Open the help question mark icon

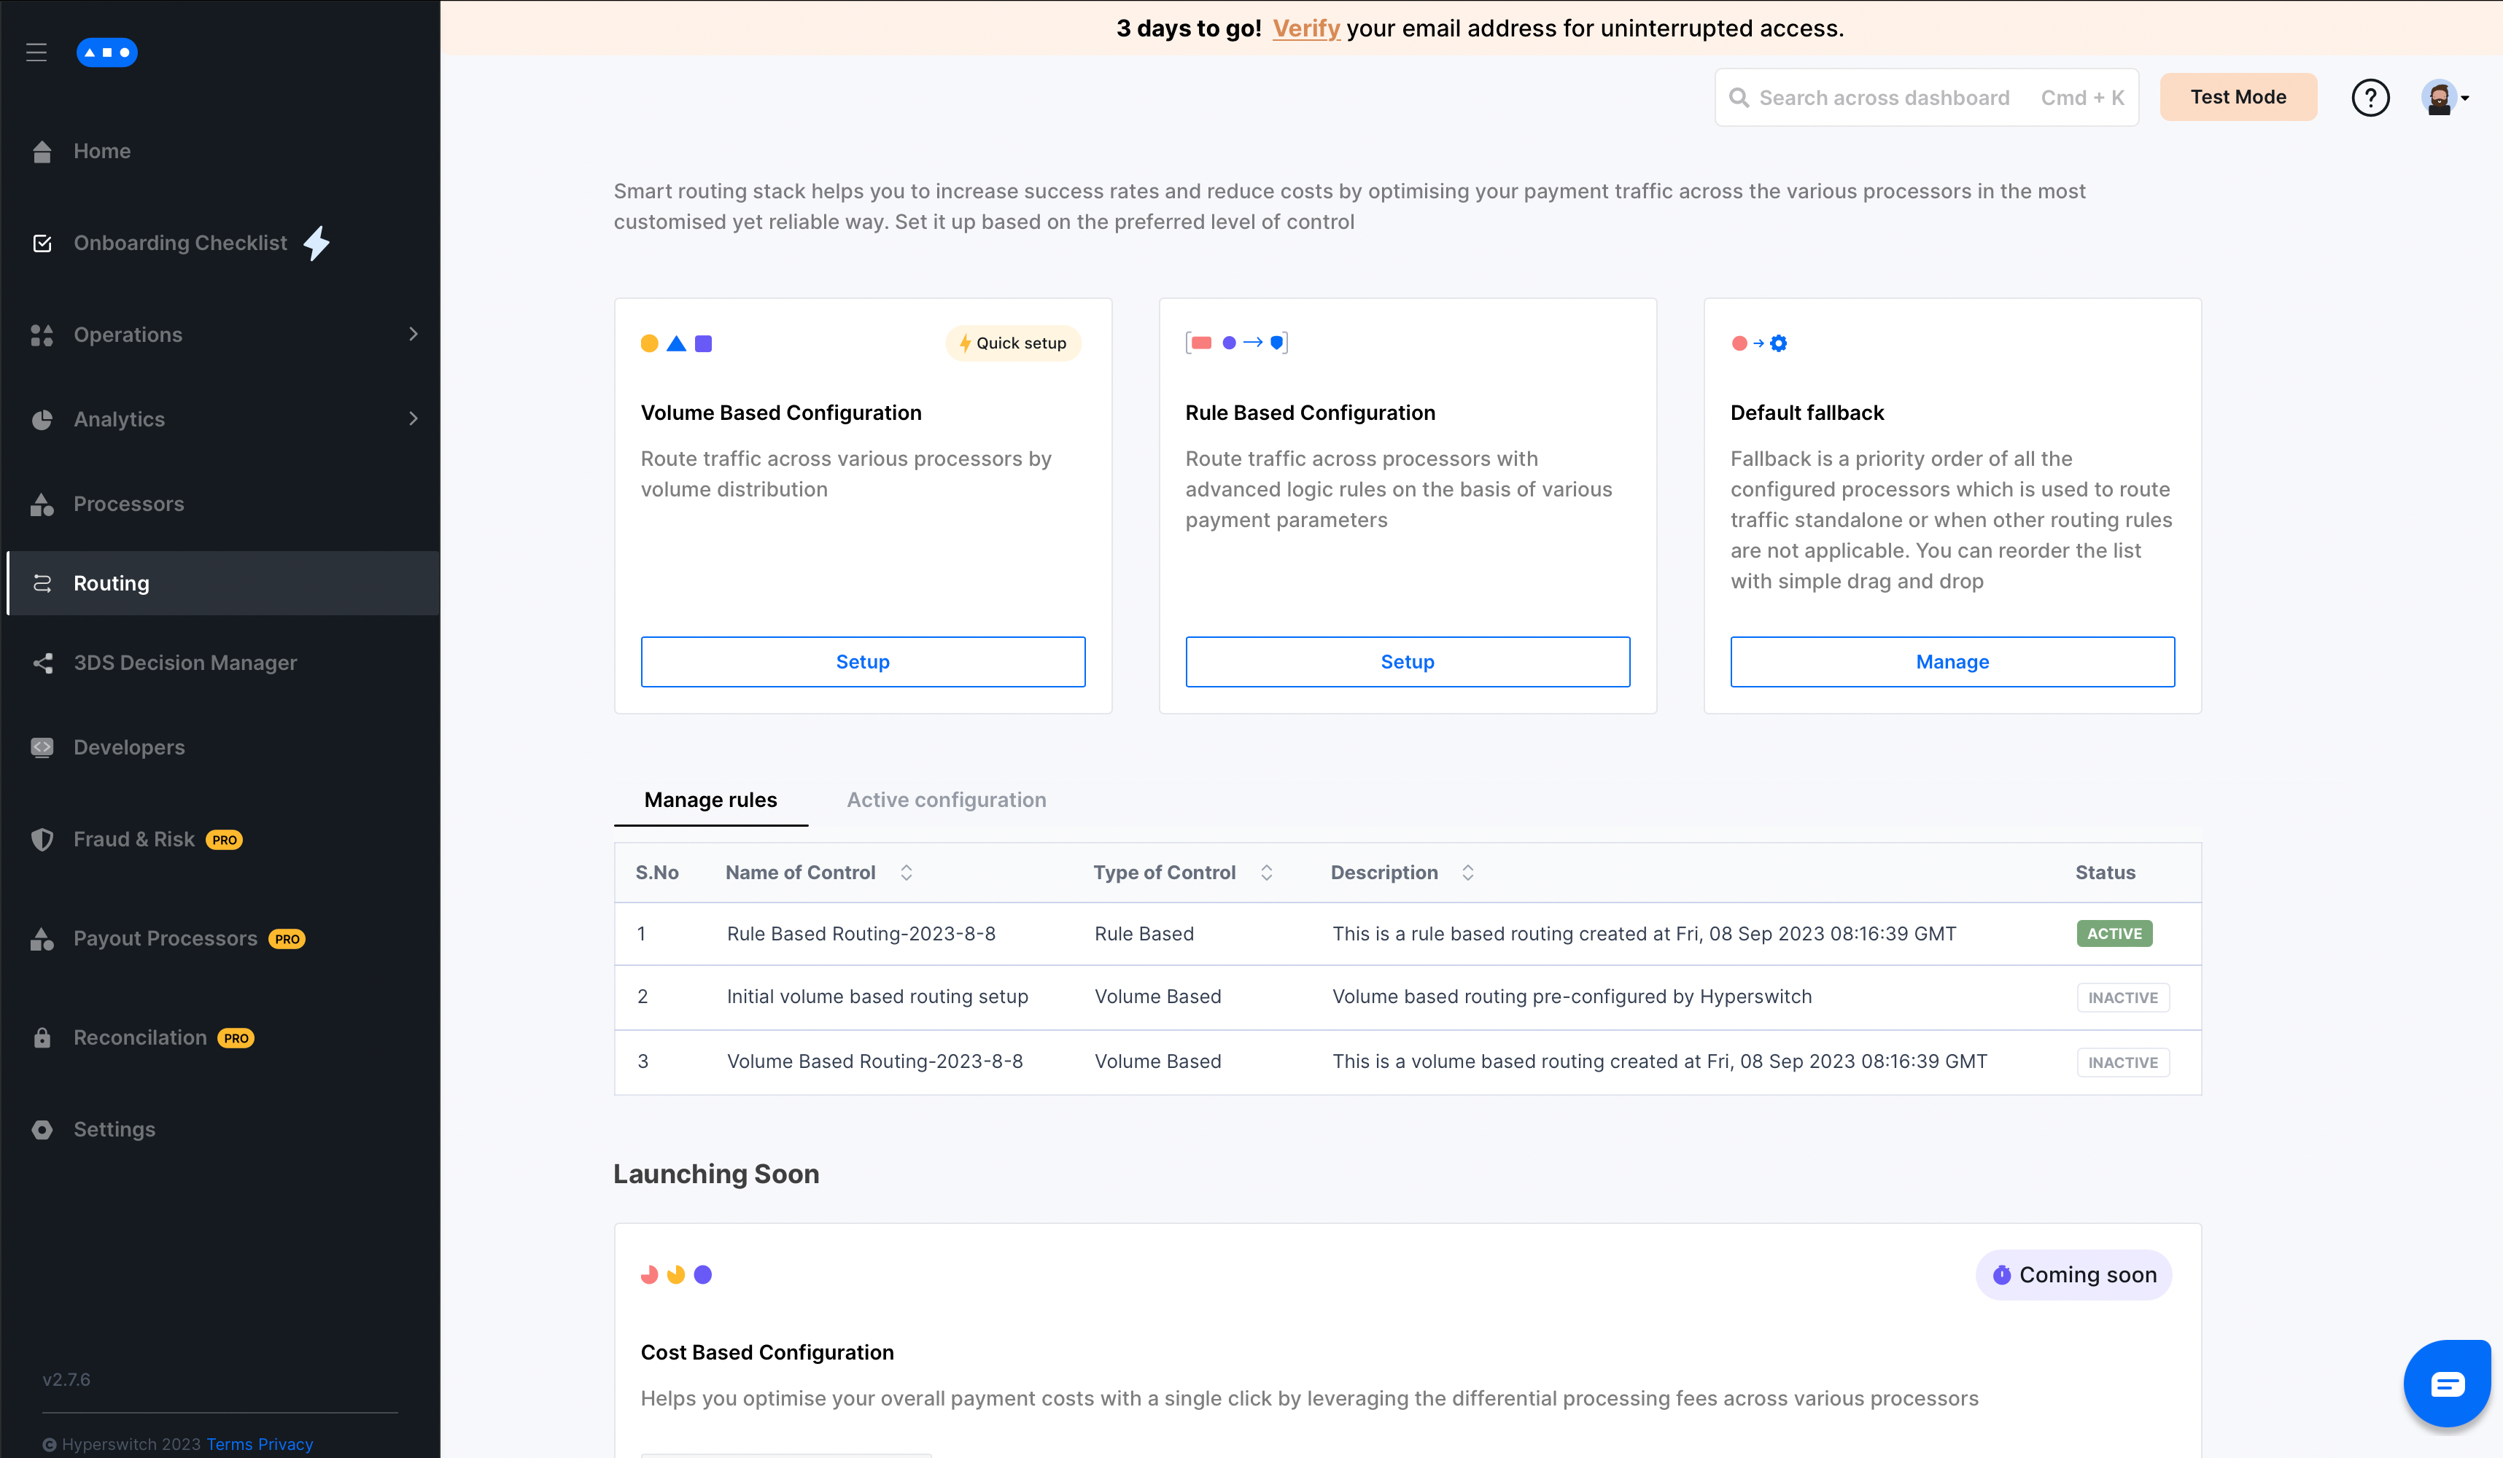click(x=2370, y=97)
